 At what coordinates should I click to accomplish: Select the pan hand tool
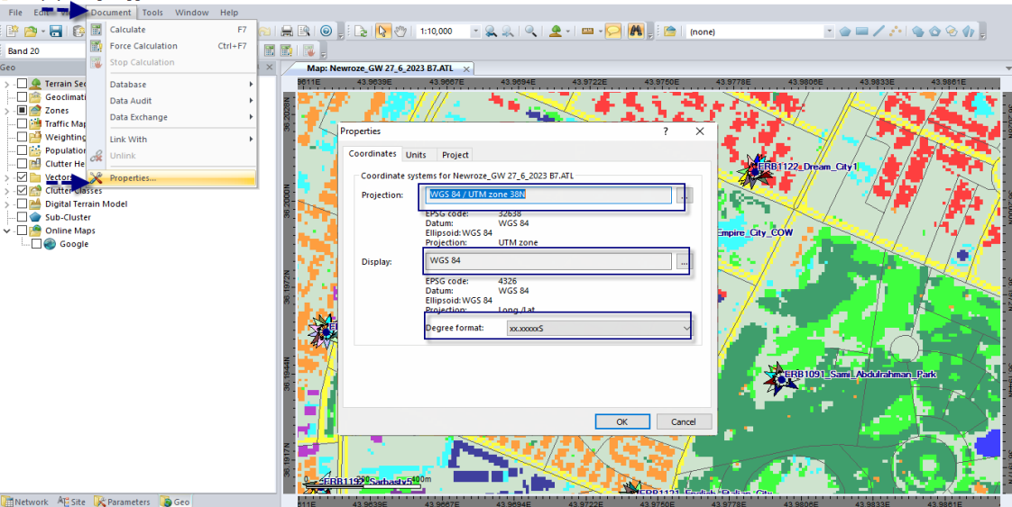pos(399,31)
